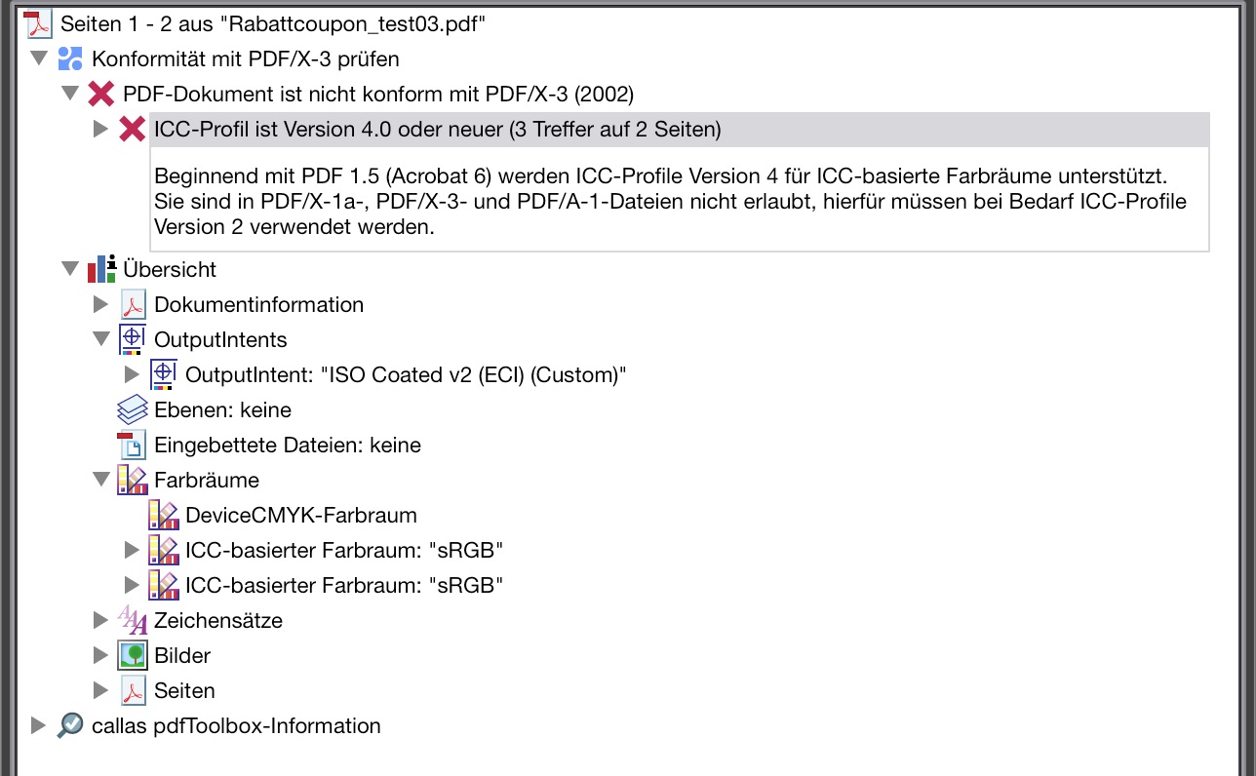The width and height of the screenshot is (1256, 776).
Task: Click the Bilder images icon
Action: [x=133, y=656]
